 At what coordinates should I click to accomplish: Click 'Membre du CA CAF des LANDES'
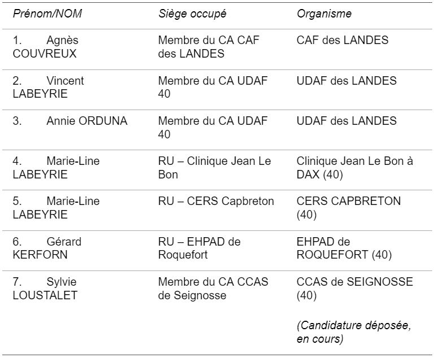(208, 47)
